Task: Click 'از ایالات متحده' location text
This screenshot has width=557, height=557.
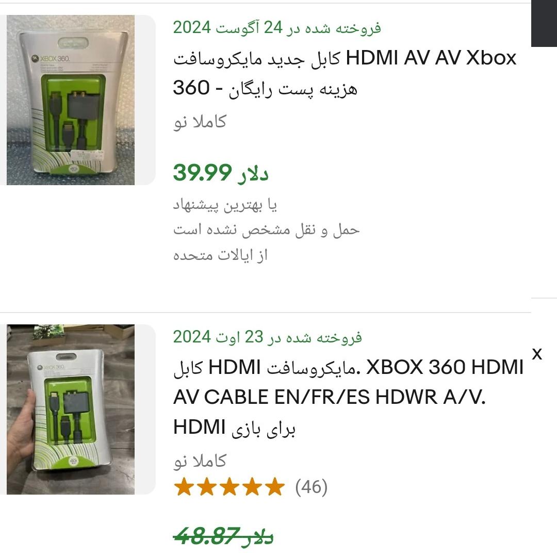Action: pyautogui.click(x=220, y=255)
